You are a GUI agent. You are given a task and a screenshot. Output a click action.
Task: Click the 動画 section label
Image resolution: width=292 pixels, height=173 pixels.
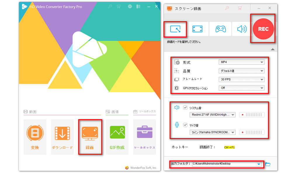[33, 112]
